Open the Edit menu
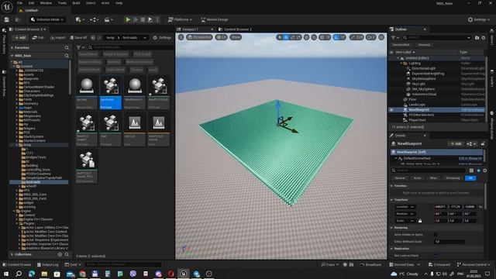496x279 pixels. point(31,3)
